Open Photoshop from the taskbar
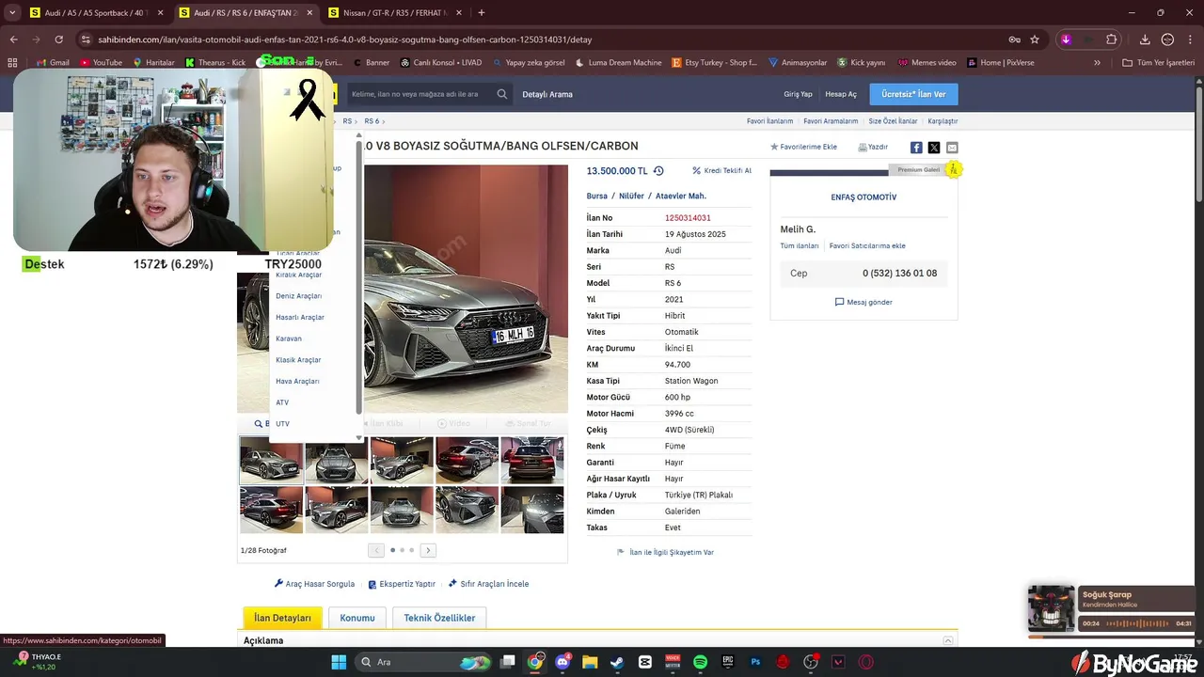This screenshot has width=1204, height=677. click(755, 662)
